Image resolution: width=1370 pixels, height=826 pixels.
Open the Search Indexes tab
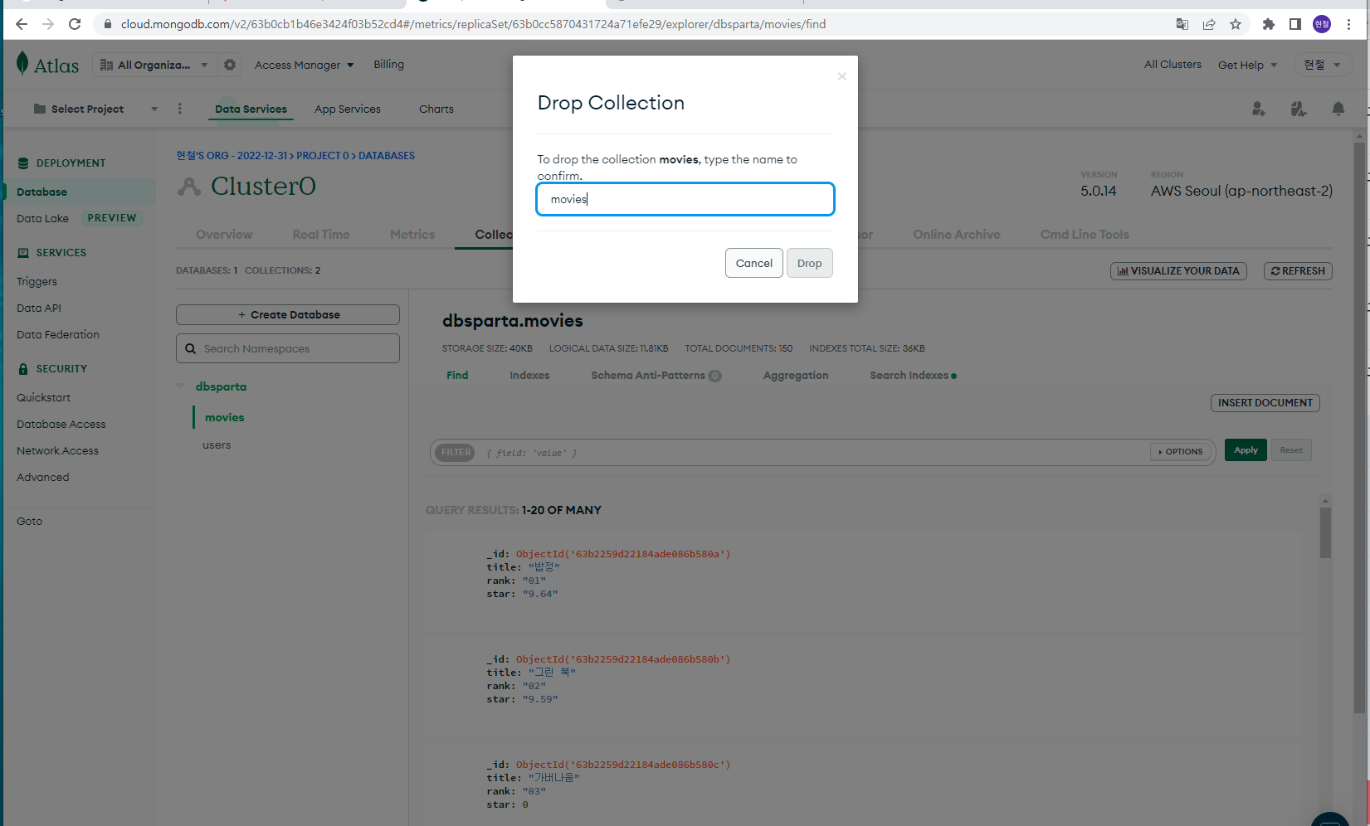coord(913,376)
